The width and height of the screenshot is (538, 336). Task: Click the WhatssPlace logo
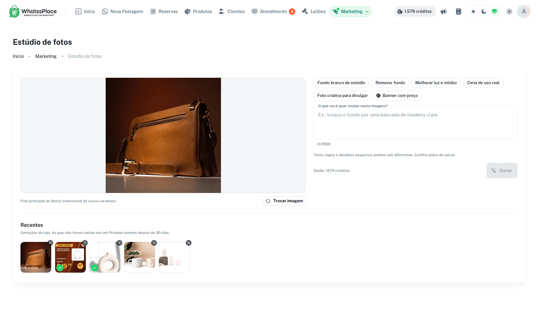[x=33, y=12]
